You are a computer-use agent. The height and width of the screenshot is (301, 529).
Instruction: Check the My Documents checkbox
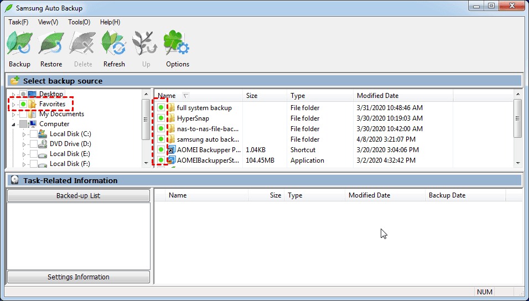[23, 114]
